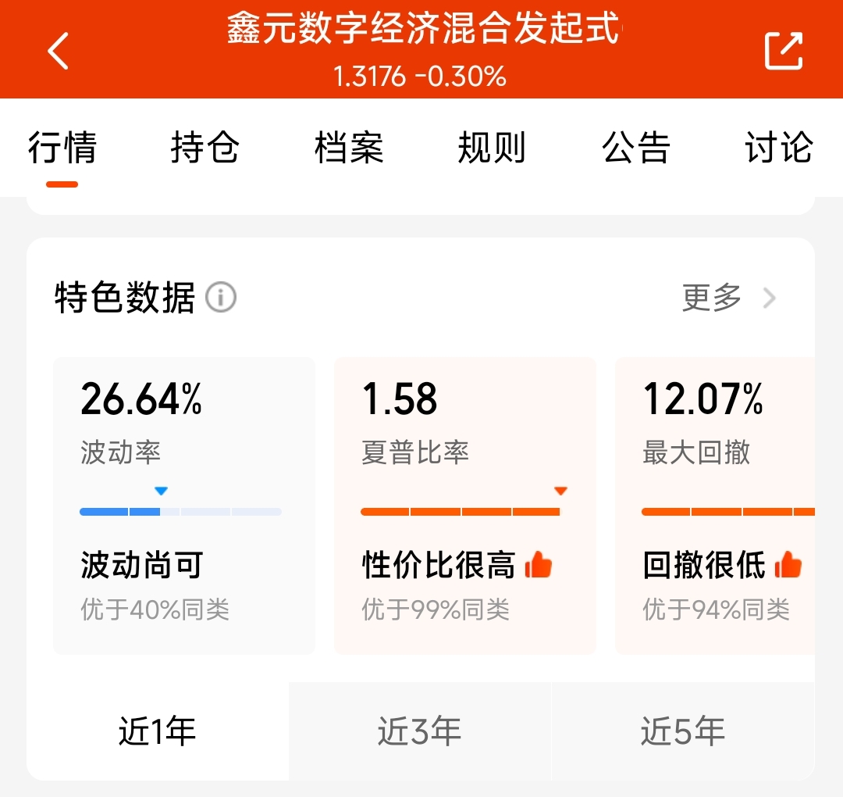The height and width of the screenshot is (797, 843).
Task: Open the share icon in header
Action: pyautogui.click(x=784, y=51)
